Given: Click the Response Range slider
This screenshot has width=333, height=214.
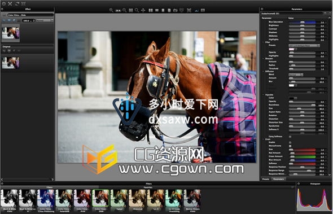Looking at the screenshot, I should (x=302, y=171).
